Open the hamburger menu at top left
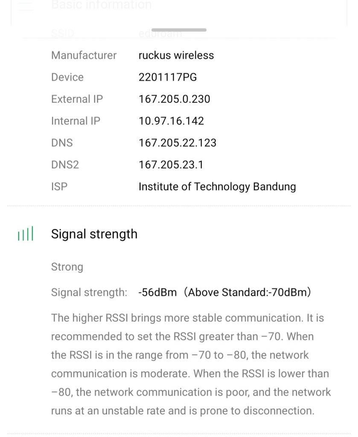Screen dimensions: 358x437 (26, 6)
